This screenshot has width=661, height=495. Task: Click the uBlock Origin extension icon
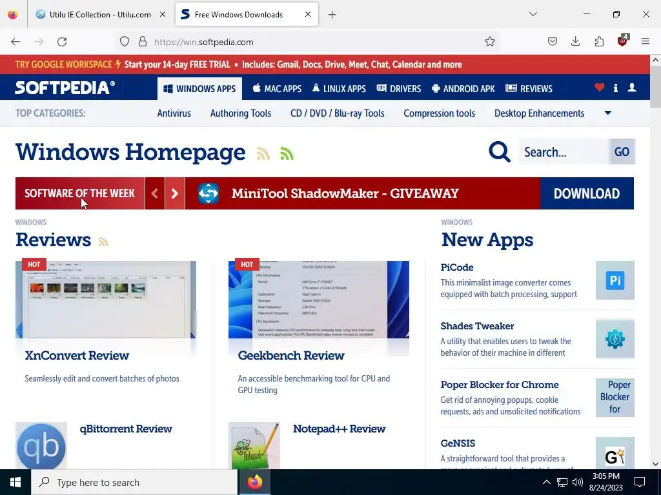623,41
